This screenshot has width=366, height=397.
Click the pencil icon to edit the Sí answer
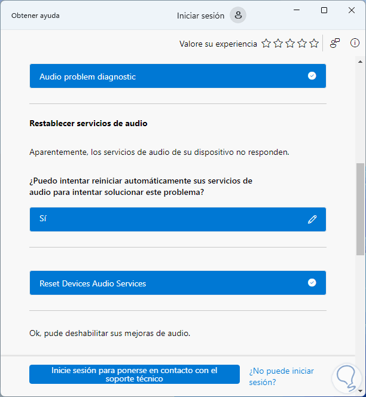pyautogui.click(x=312, y=219)
